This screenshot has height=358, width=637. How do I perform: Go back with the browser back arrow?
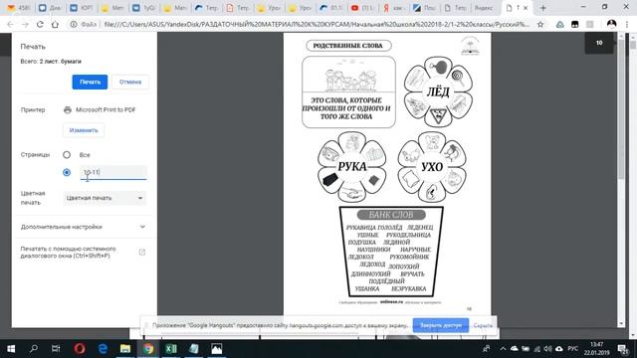10,24
